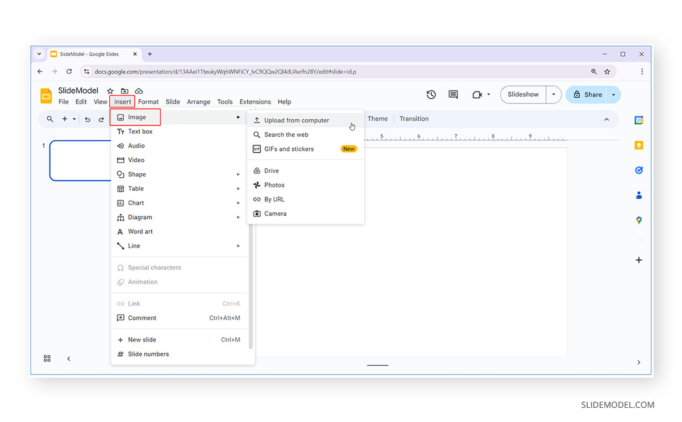The image size is (682, 422).
Task: Select New slide menu item
Action: (179, 340)
